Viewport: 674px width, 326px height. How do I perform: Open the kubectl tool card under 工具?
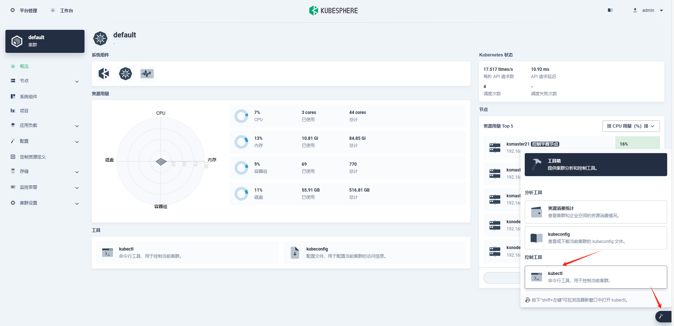(x=187, y=253)
